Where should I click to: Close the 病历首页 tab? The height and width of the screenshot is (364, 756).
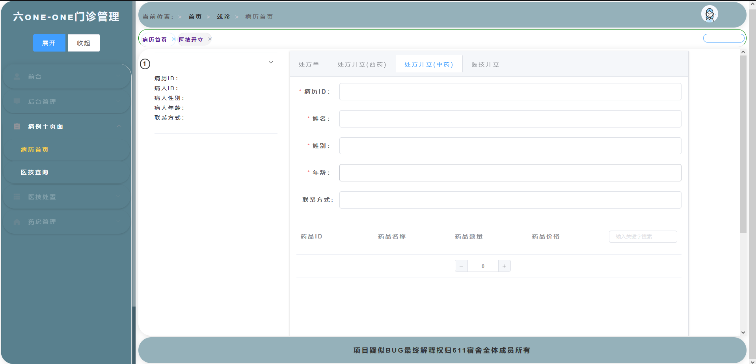[173, 39]
